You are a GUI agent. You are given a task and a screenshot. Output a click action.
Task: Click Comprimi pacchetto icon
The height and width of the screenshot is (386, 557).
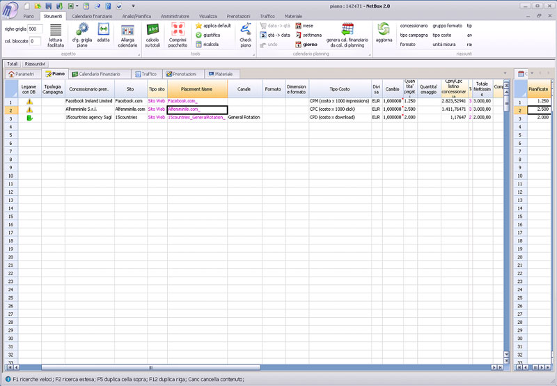tap(178, 34)
